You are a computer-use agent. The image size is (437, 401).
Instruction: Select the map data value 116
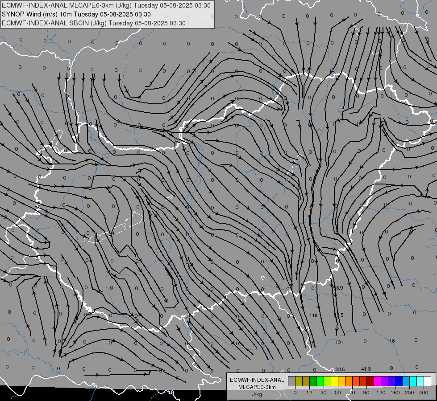point(391,340)
